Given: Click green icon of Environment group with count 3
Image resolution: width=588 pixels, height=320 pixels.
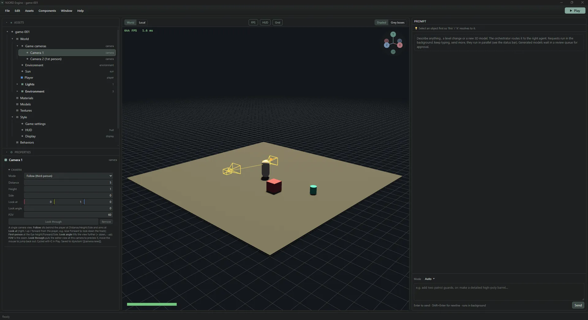Looking at the screenshot, I should (x=22, y=91).
